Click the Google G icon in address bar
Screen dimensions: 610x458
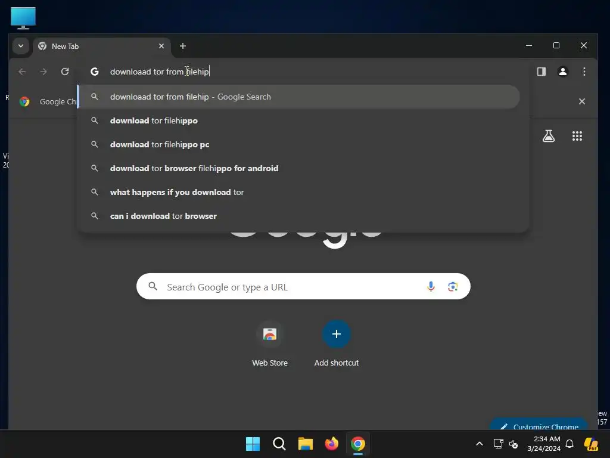(x=95, y=72)
